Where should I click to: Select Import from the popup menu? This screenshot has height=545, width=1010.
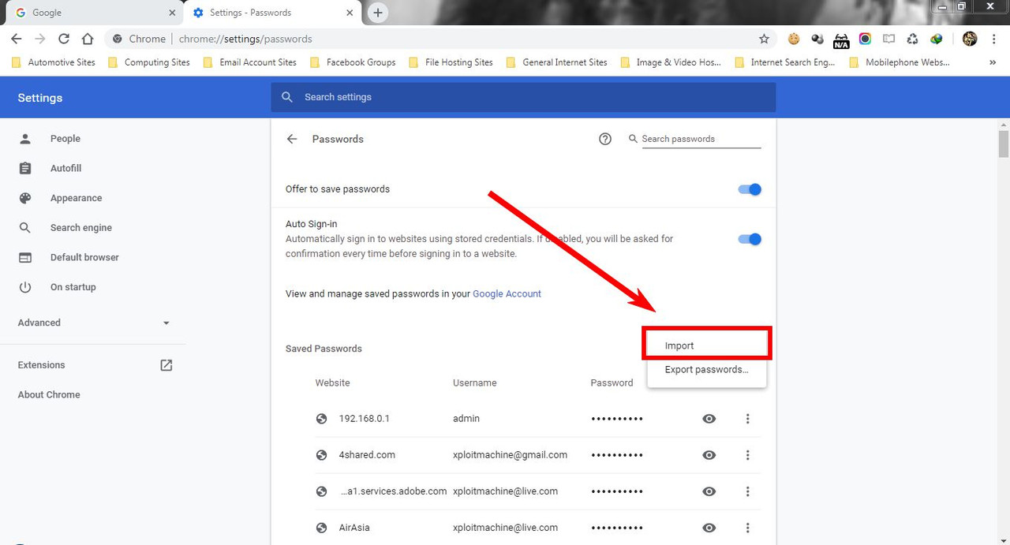click(x=706, y=345)
